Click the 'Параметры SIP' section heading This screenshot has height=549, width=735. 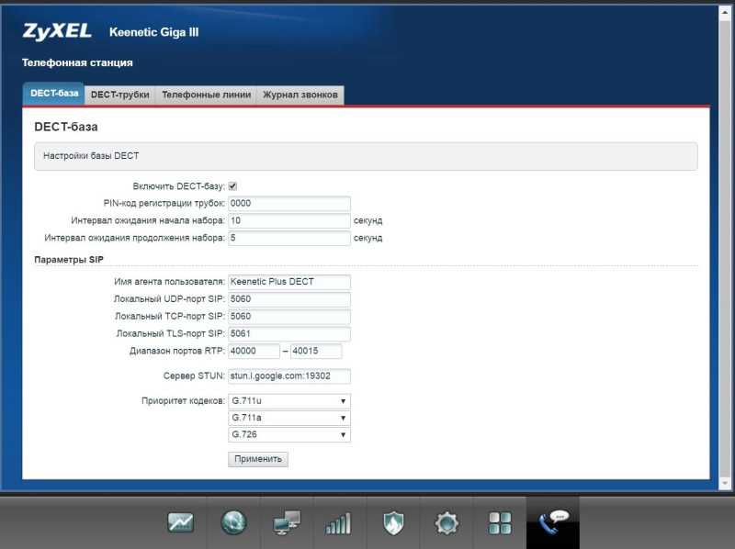(69, 260)
